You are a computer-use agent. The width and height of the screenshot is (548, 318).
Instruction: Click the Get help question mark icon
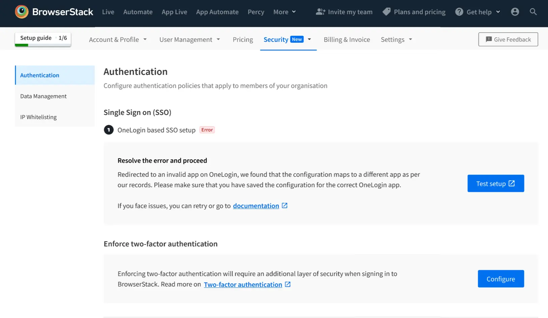pos(459,12)
